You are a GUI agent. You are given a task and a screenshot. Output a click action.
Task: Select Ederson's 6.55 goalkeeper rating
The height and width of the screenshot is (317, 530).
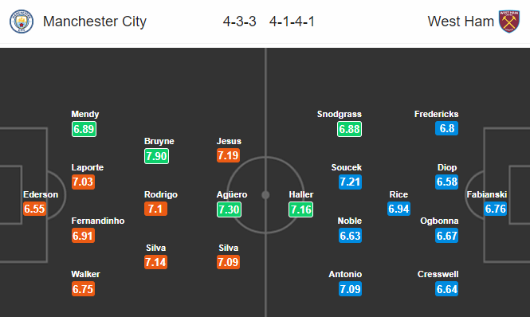(34, 209)
